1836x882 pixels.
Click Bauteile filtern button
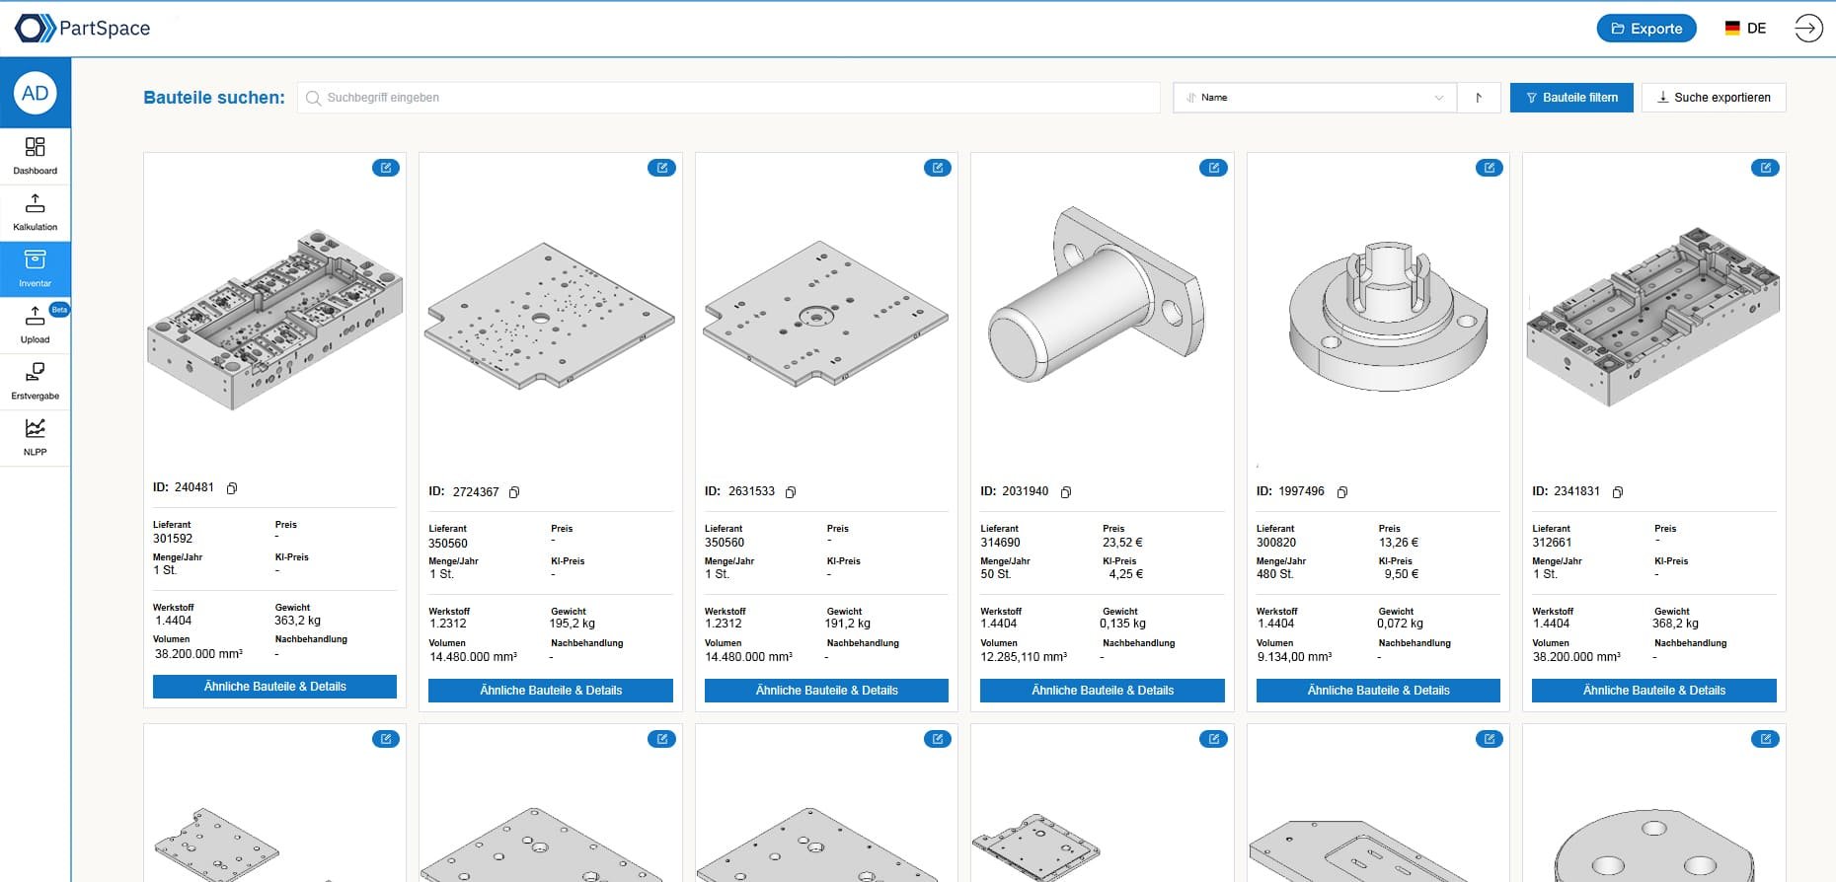coord(1571,98)
